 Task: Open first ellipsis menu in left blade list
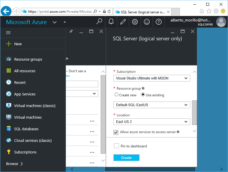[x=92, y=121]
